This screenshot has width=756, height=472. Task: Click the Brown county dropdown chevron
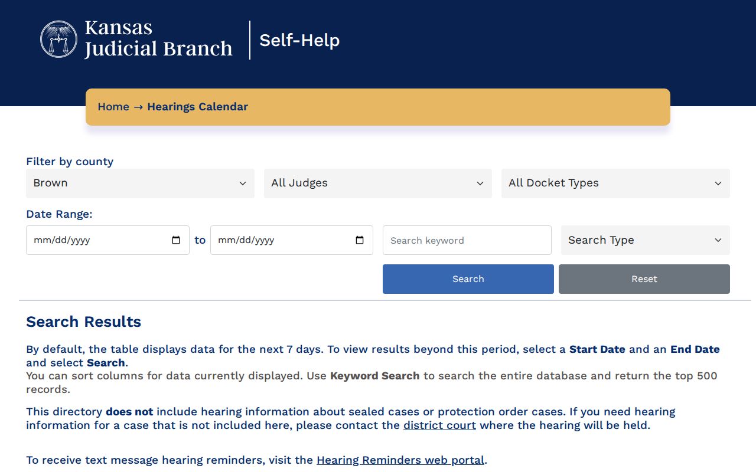coord(242,183)
